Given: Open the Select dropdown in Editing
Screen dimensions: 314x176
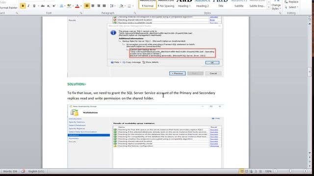Looking at the screenshot, I should [x=291, y=7].
